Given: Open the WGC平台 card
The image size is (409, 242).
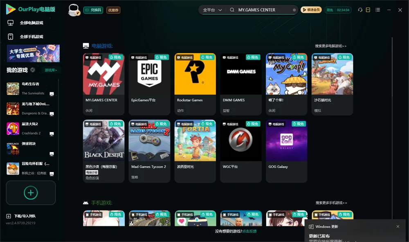Looking at the screenshot, I should (241, 151).
